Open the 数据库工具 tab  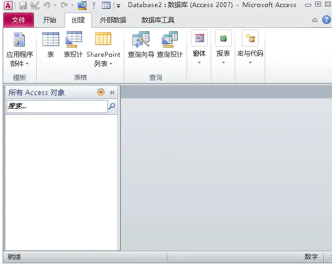[158, 20]
